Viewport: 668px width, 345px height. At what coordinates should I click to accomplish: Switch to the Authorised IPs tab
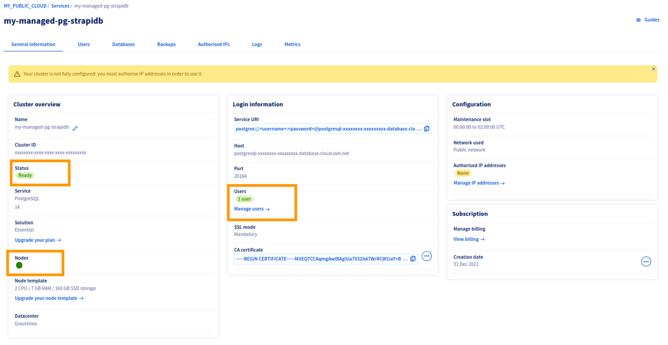click(214, 44)
